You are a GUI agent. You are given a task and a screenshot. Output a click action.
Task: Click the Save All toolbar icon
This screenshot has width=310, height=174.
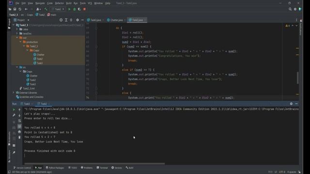[15, 9]
